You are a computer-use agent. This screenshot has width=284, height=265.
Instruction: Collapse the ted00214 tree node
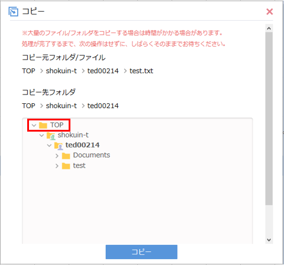49,146
